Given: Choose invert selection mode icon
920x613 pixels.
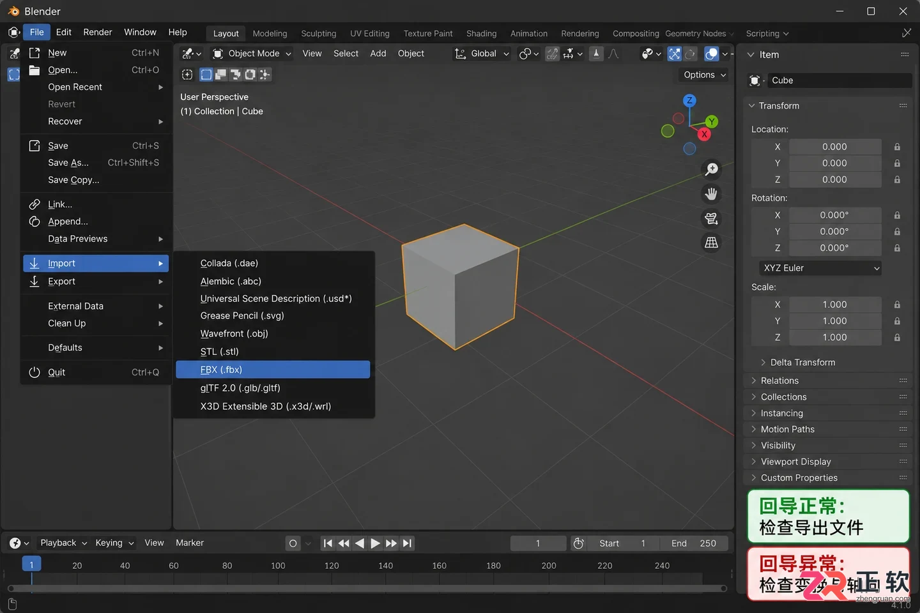Looking at the screenshot, I should (x=250, y=75).
